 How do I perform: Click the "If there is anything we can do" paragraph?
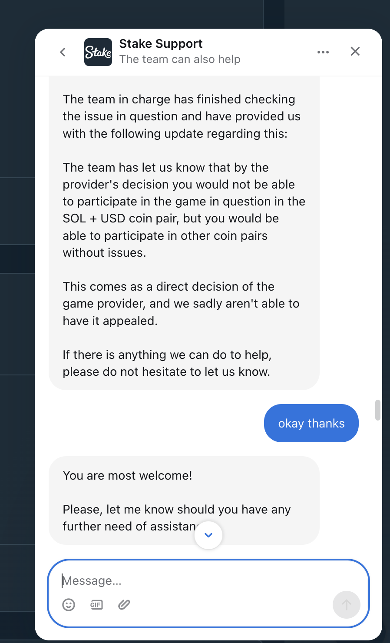[x=167, y=363]
